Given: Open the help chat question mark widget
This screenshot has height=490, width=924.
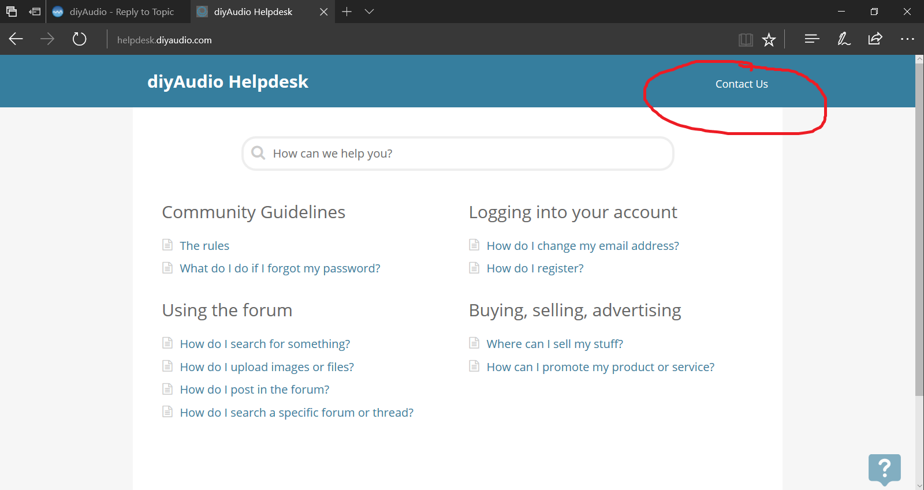Looking at the screenshot, I should click(884, 469).
